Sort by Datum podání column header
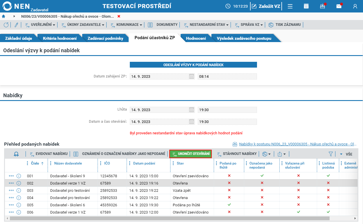 (144, 163)
